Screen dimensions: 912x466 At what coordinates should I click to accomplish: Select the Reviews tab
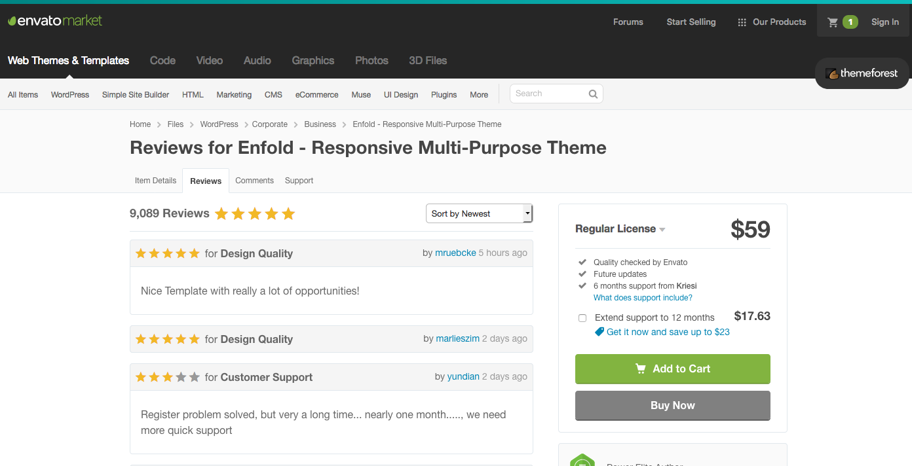tap(206, 181)
